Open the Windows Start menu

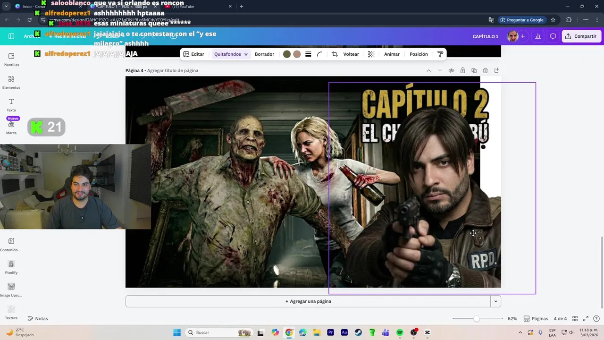click(177, 332)
